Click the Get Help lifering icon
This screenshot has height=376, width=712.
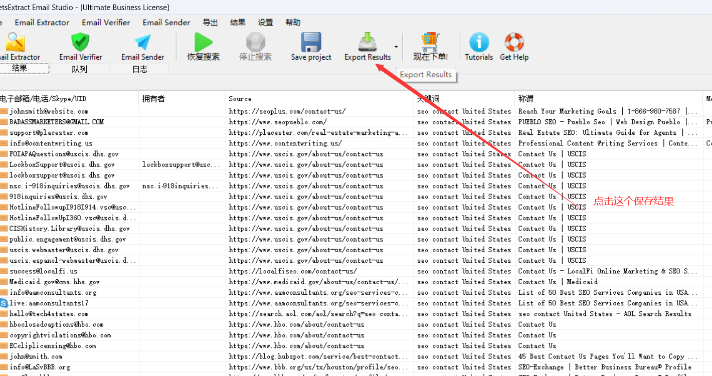(x=513, y=41)
